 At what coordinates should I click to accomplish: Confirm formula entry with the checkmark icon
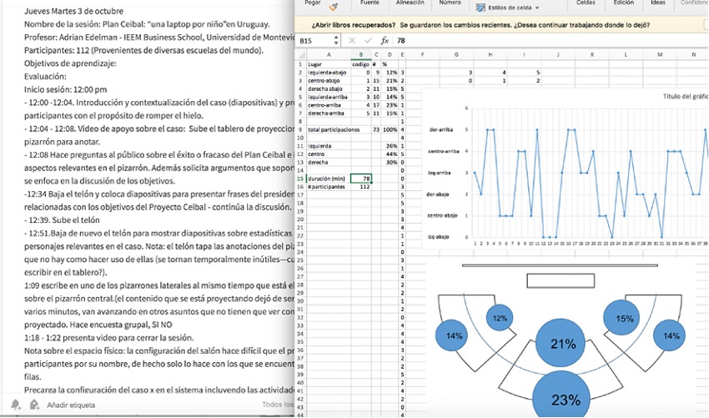tap(368, 41)
